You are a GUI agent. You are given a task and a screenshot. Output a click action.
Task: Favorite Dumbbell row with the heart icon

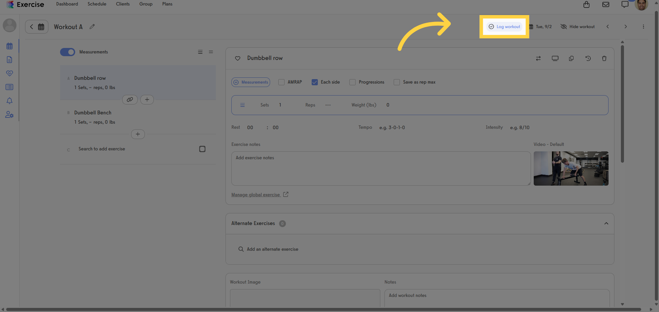[x=238, y=59]
